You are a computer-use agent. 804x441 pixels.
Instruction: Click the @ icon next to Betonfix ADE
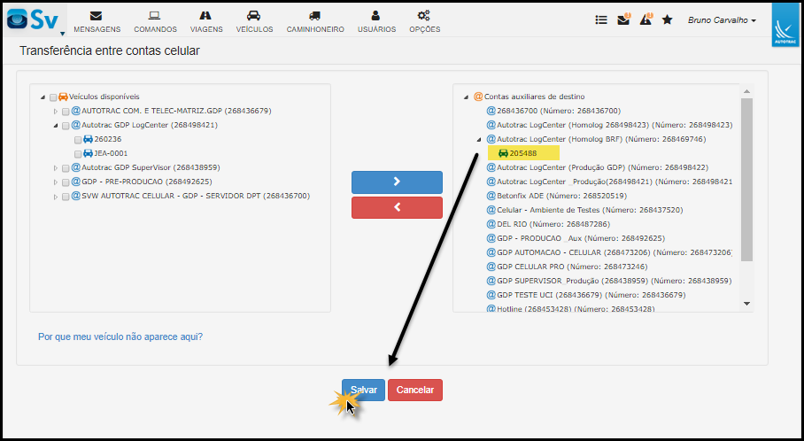tap(491, 196)
